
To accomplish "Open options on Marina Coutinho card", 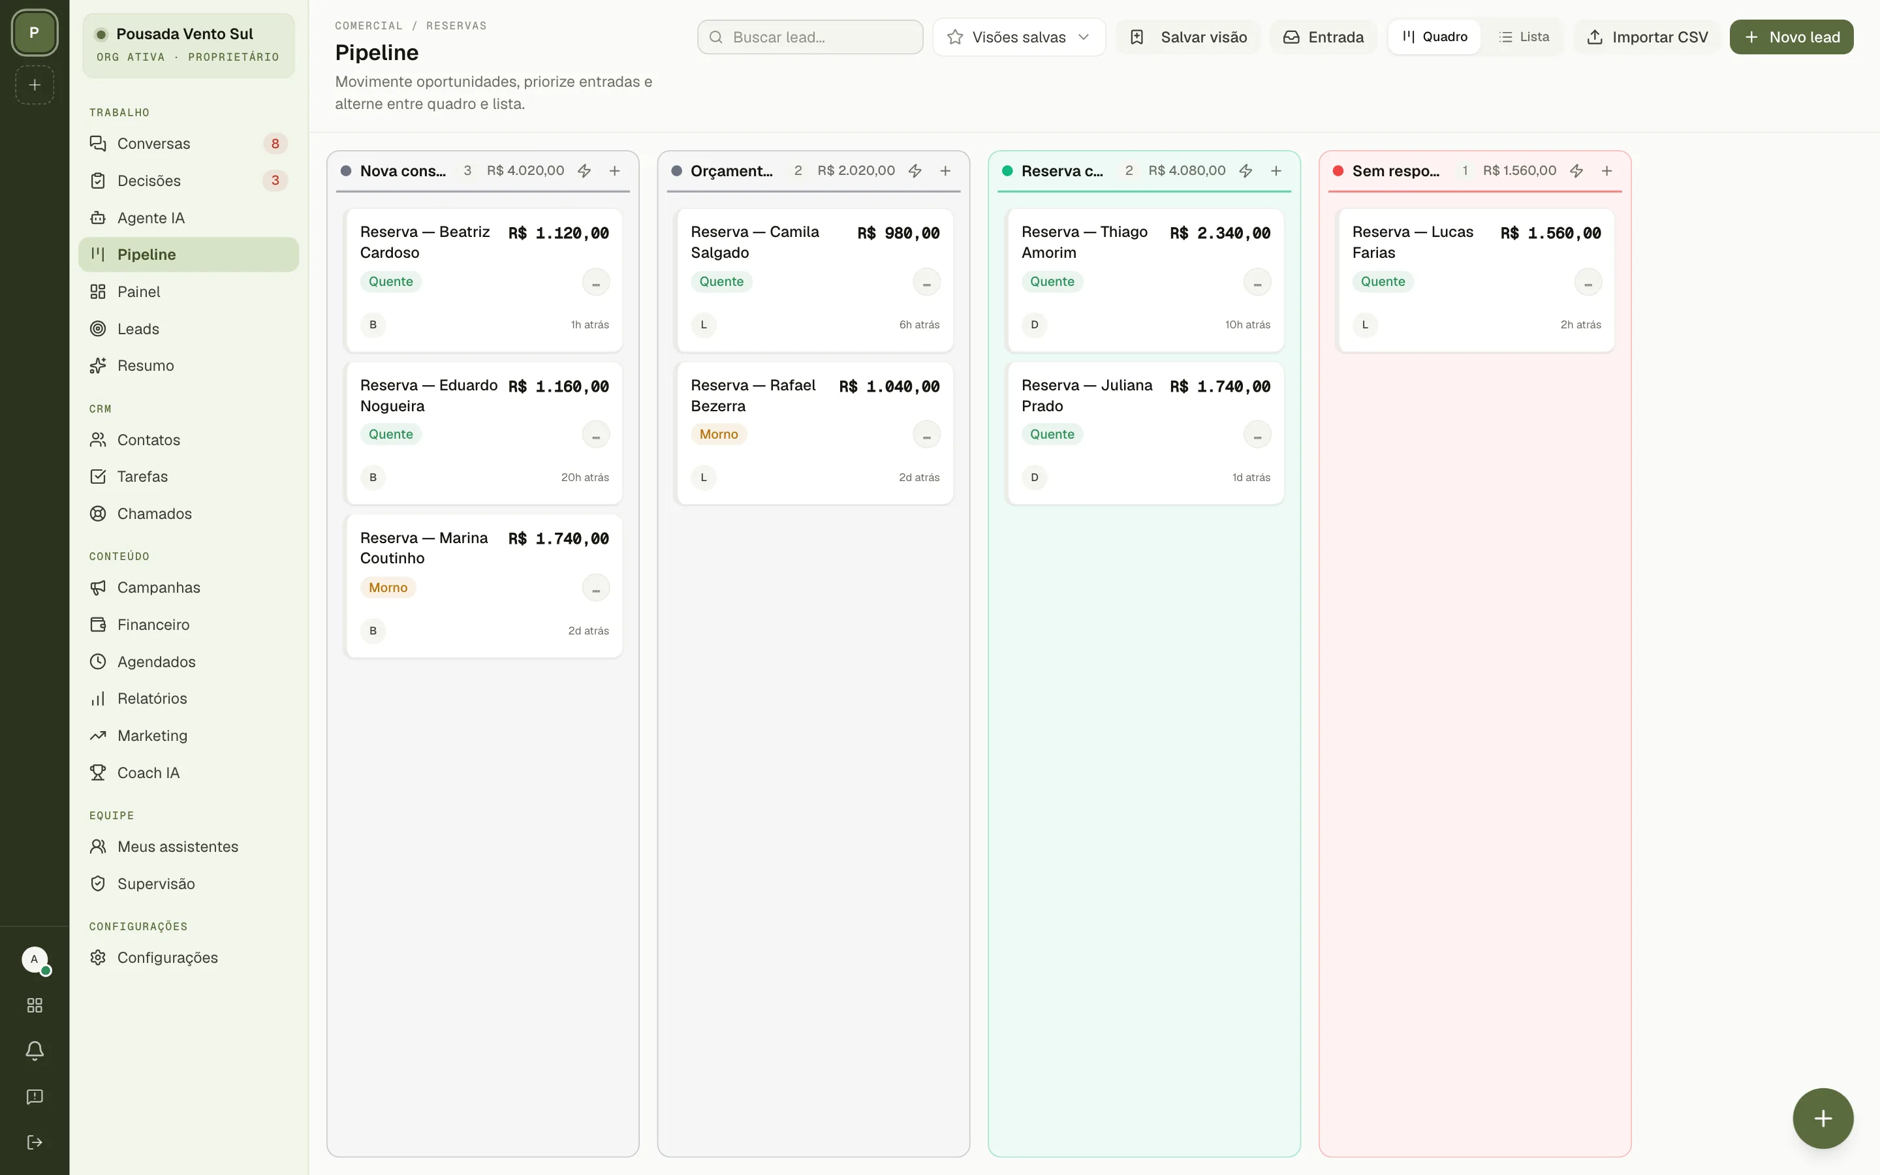I will 596,588.
